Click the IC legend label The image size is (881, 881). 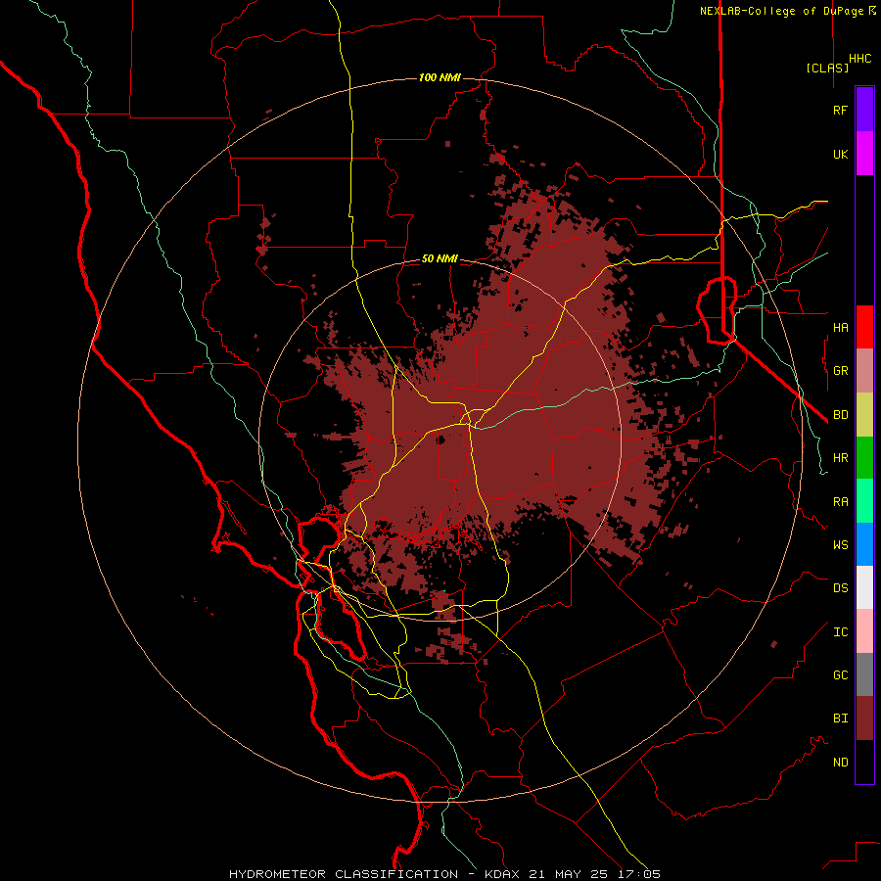(x=840, y=632)
